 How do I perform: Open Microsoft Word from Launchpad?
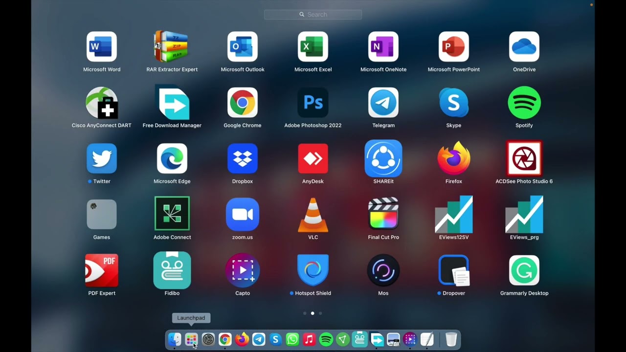tap(102, 47)
